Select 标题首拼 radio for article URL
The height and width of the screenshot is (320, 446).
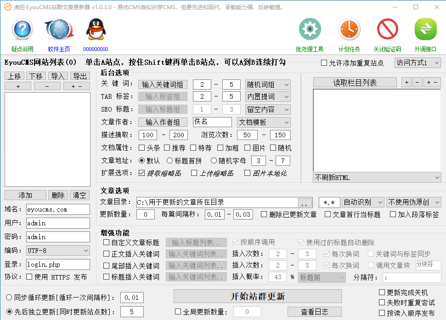pos(170,161)
